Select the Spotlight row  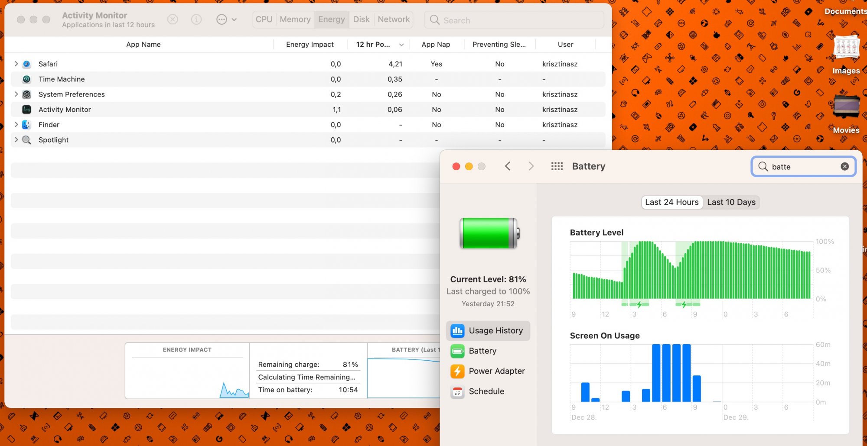pos(308,140)
